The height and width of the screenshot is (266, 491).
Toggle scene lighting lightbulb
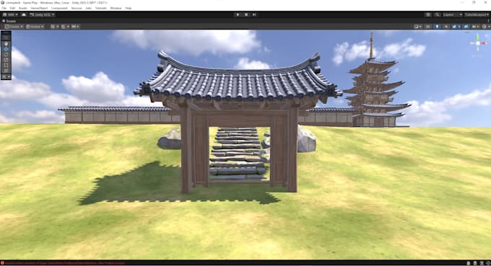point(437,27)
